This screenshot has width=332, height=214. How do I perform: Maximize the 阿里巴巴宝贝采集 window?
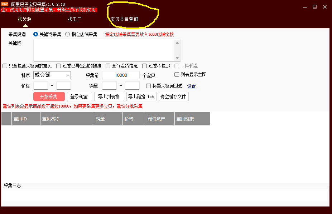click(x=315, y=7)
